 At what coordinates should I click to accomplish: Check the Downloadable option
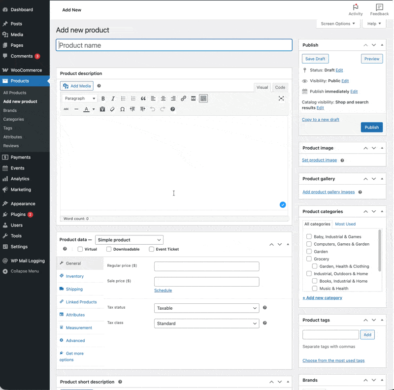tap(108, 249)
